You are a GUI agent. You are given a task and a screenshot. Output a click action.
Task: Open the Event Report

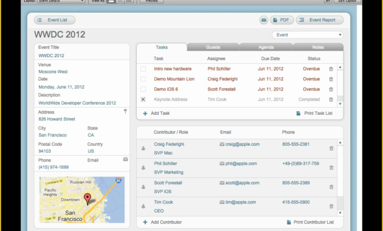(x=320, y=20)
